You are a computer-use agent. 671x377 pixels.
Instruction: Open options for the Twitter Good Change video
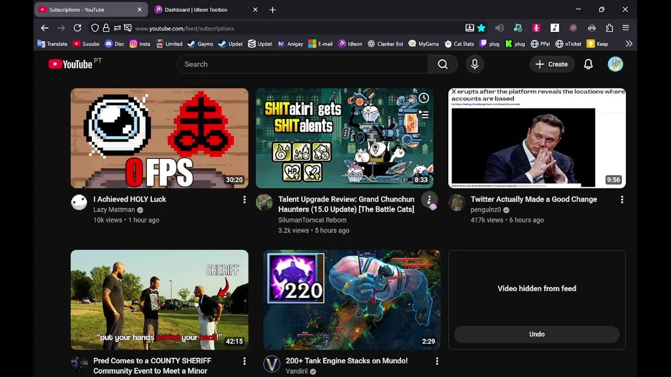pyautogui.click(x=622, y=199)
